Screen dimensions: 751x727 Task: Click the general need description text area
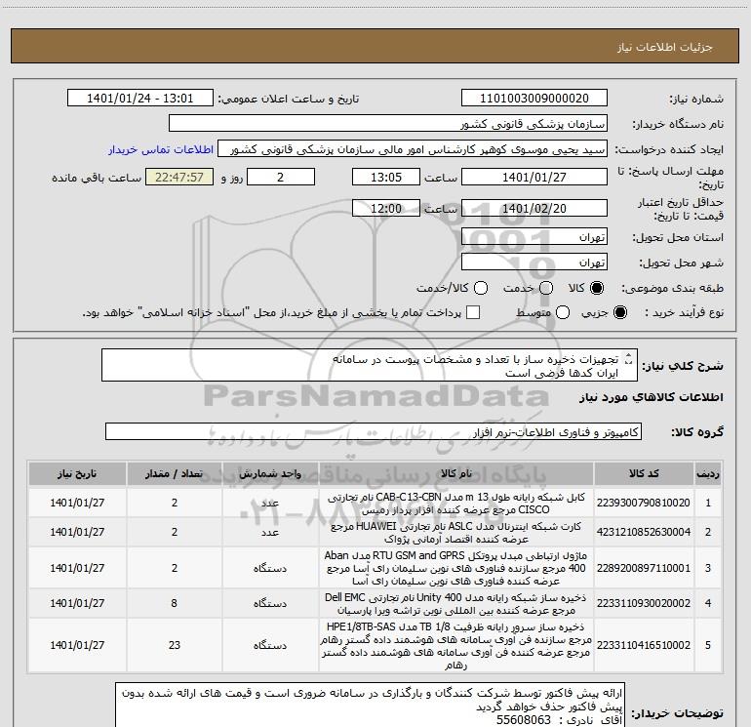pos(370,366)
